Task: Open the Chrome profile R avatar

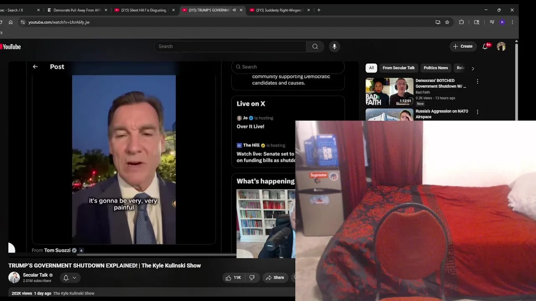Action: tap(502, 22)
